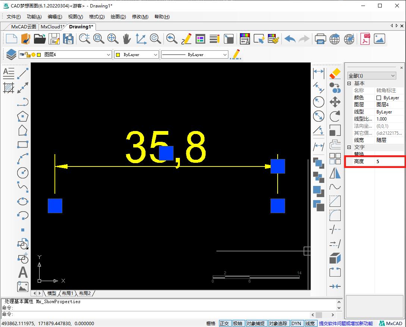Select the Polygon drawing tool
Image resolution: width=406 pixels, height=327 pixels.
pyautogui.click(x=23, y=116)
